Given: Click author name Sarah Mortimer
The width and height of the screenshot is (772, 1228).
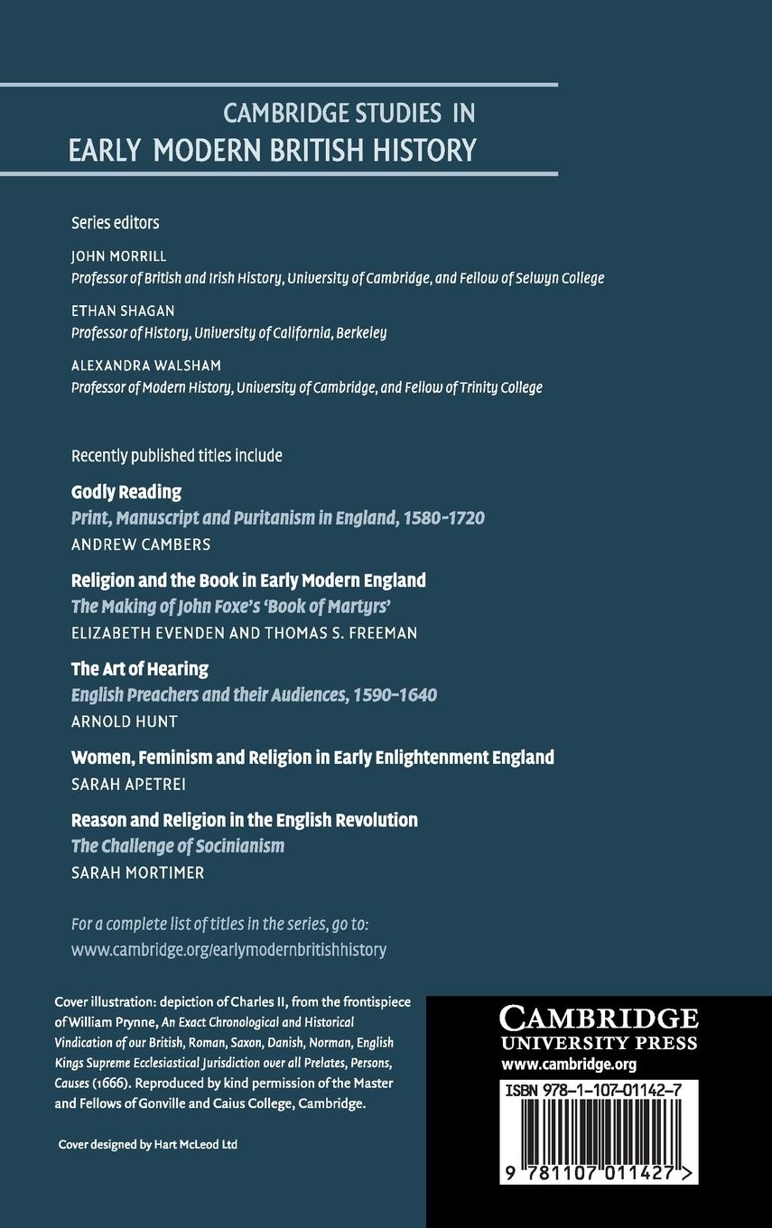Looking at the screenshot, I should point(138,872).
